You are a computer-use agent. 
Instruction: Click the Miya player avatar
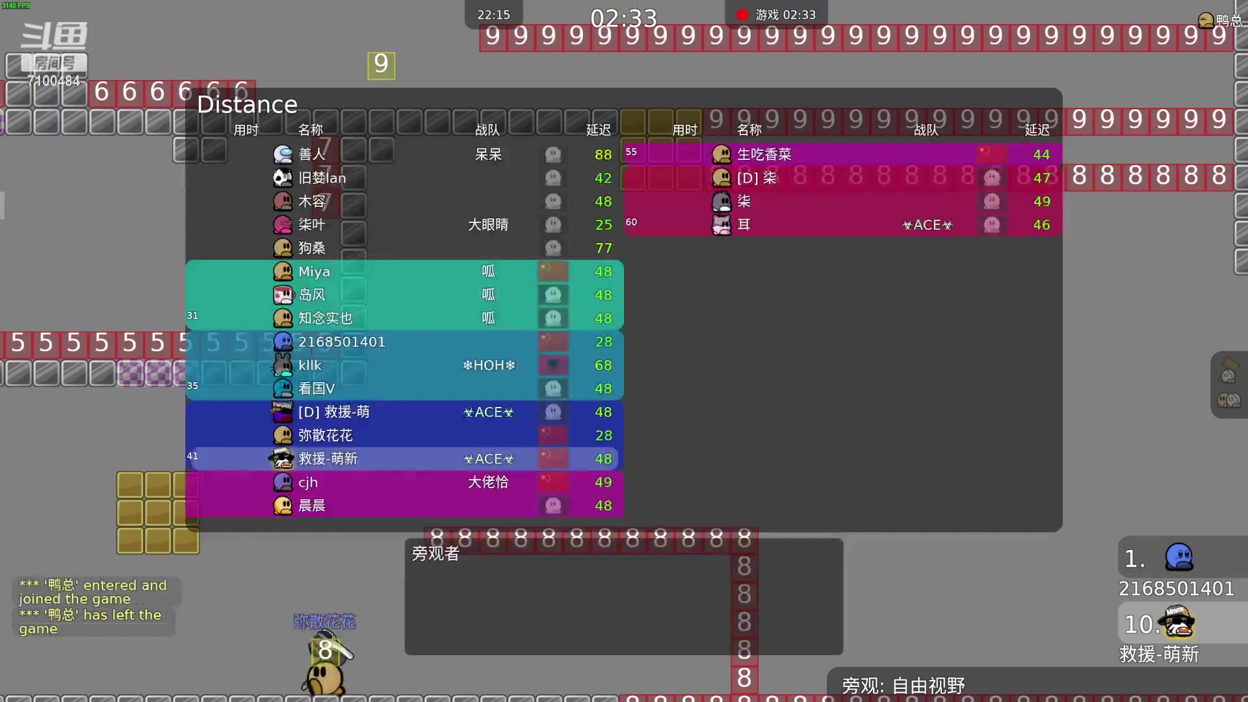[283, 271]
